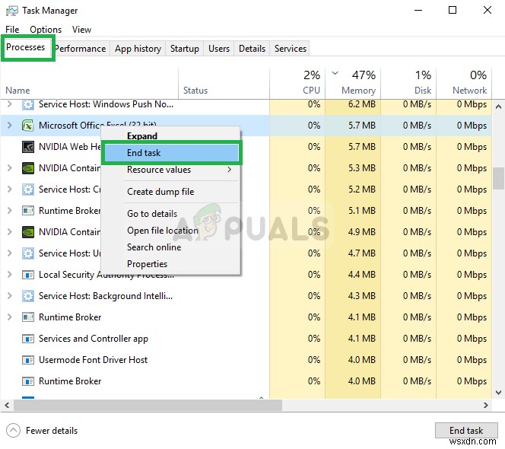Expand the Service Host: Windows Push row

pyautogui.click(x=10, y=104)
